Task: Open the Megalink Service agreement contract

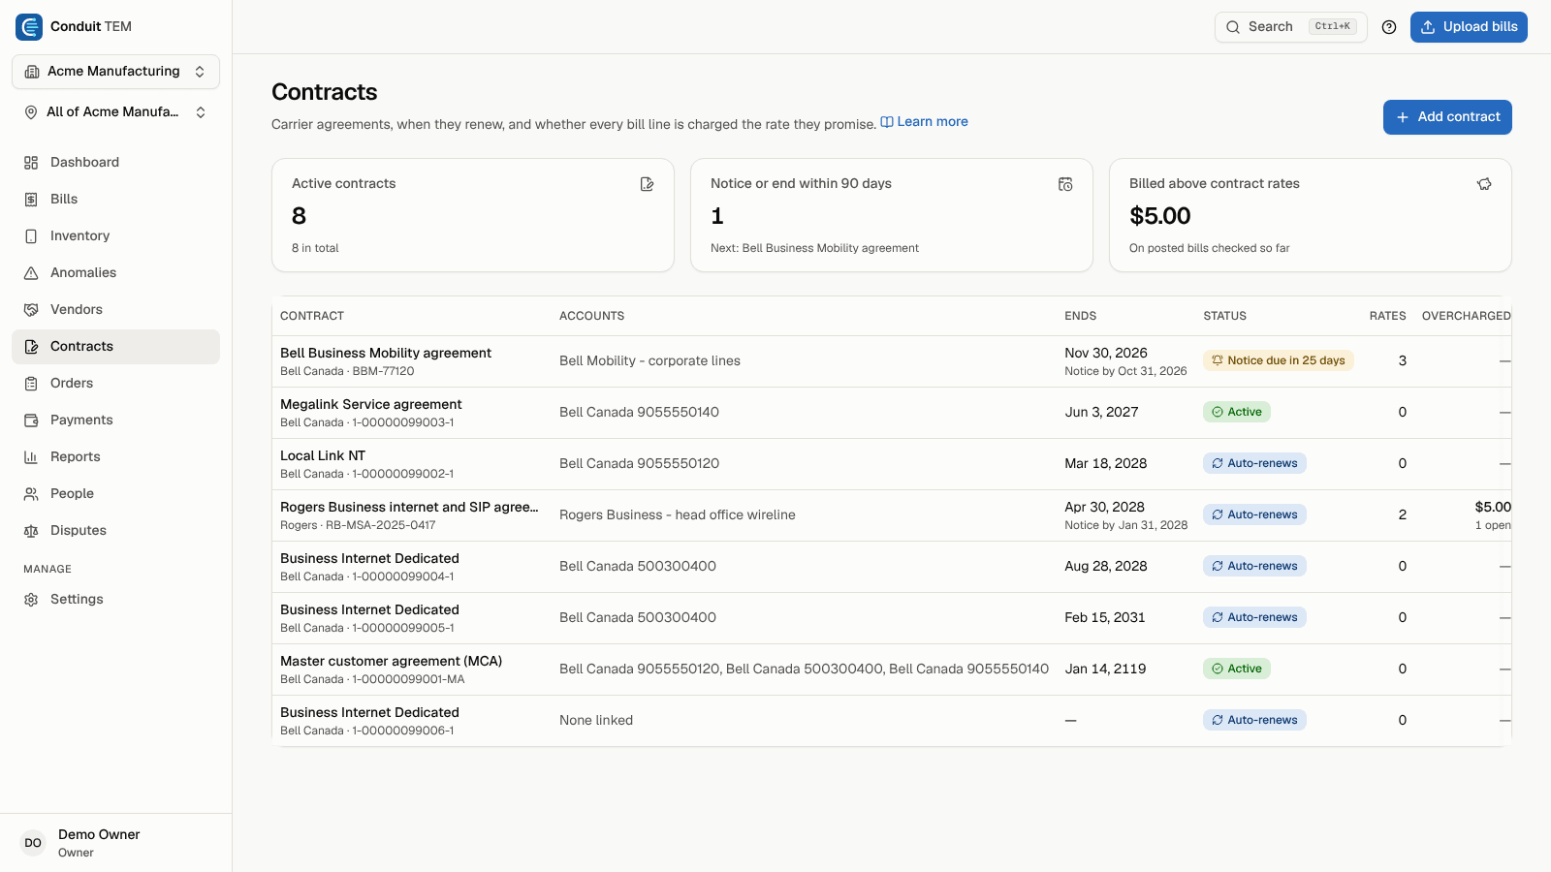Action: (x=891, y=413)
